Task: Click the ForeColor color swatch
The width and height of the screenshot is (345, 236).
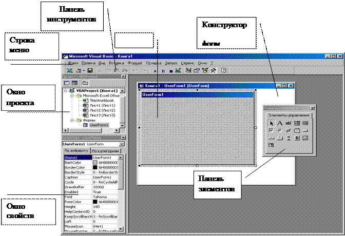Action: 95,202
